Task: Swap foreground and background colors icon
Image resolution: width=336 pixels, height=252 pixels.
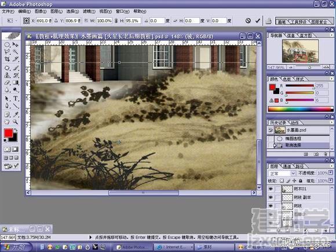Action: [x=16, y=130]
